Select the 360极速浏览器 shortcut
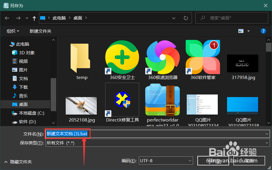 [x=163, y=60]
